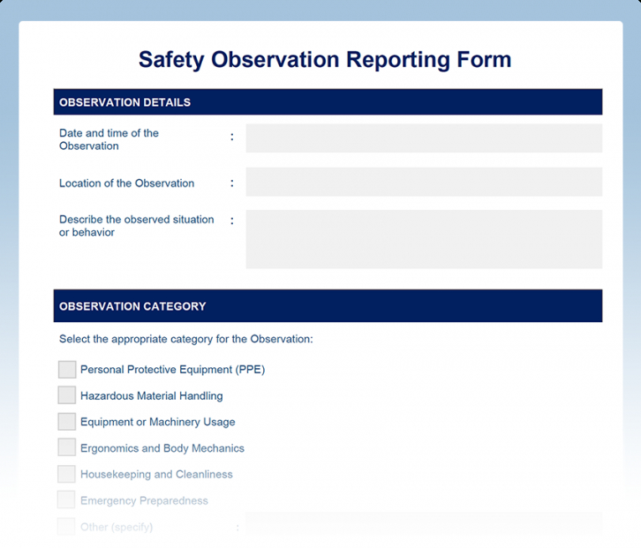Click the Safety Observation Reporting Form title

pyautogui.click(x=324, y=60)
